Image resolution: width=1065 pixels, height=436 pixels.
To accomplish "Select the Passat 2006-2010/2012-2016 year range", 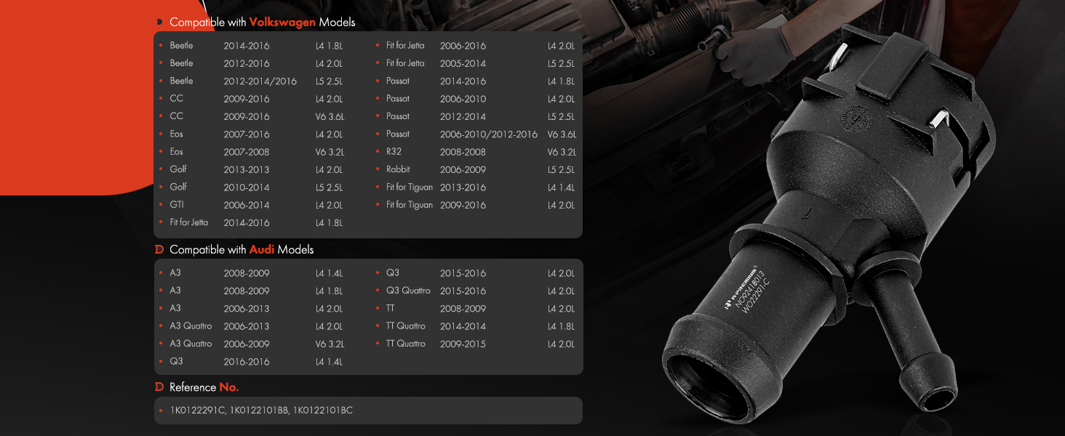I will (x=489, y=134).
